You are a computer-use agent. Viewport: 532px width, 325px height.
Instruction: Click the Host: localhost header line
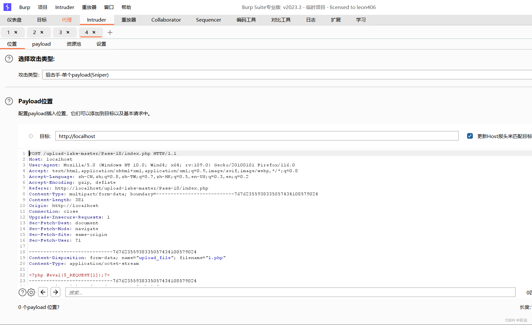tap(51, 159)
